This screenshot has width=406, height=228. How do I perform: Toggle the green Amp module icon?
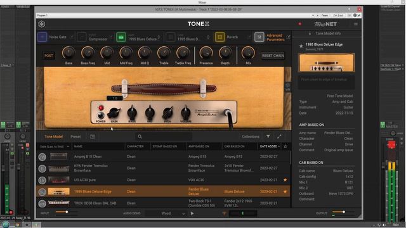[x=121, y=37]
